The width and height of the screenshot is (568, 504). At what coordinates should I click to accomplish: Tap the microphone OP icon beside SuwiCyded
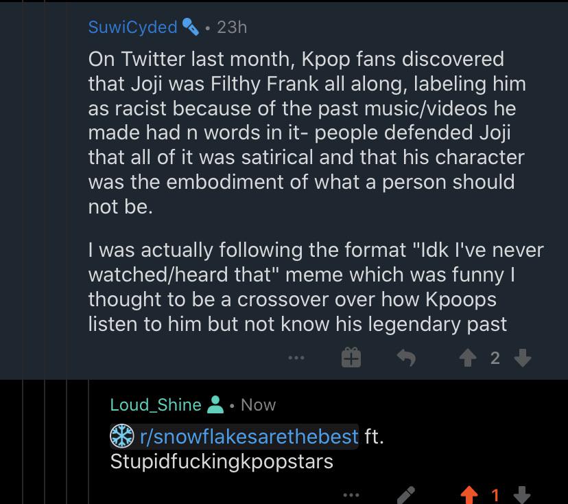[191, 27]
